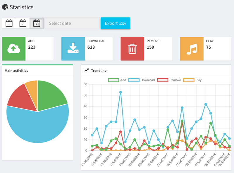Click the green cloud upload Add icon
Viewport: 234px width, 173px height.
tap(14, 49)
